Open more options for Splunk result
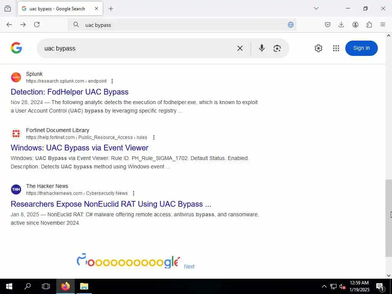Screen dimensions: 392x294 (x=112, y=81)
